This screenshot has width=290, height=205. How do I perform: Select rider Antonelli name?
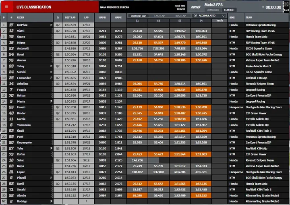(x=23, y=48)
